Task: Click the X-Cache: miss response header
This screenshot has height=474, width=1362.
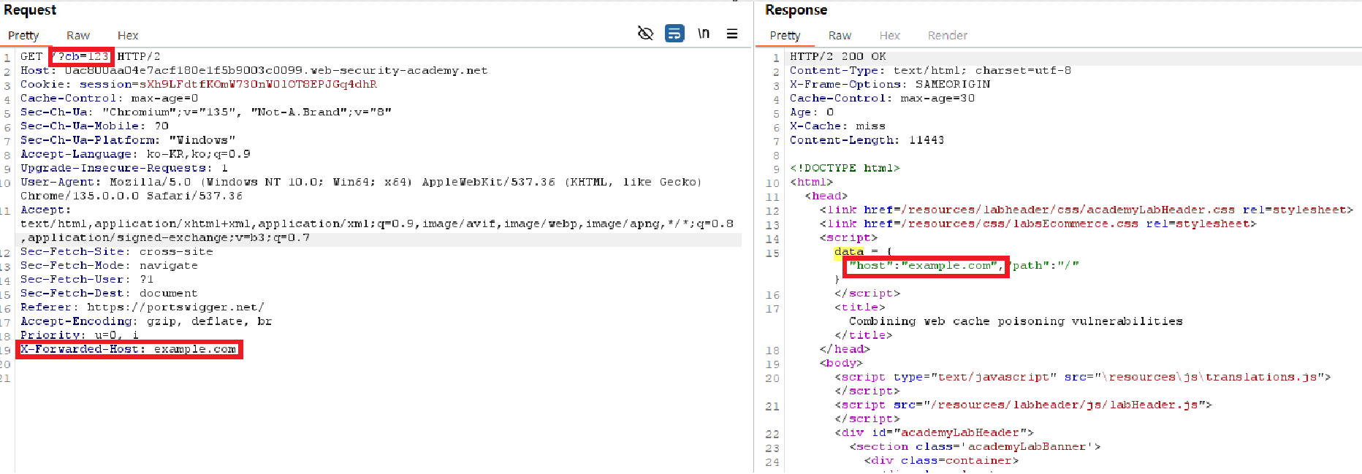Action: pyautogui.click(x=837, y=126)
